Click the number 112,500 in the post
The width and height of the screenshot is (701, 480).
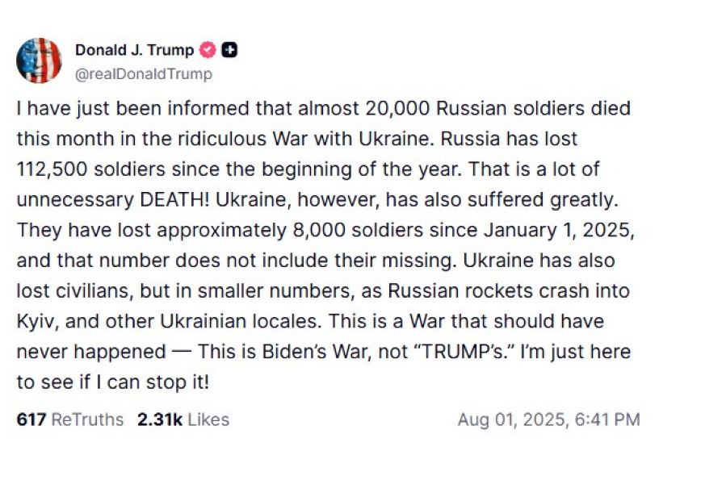[52, 169]
